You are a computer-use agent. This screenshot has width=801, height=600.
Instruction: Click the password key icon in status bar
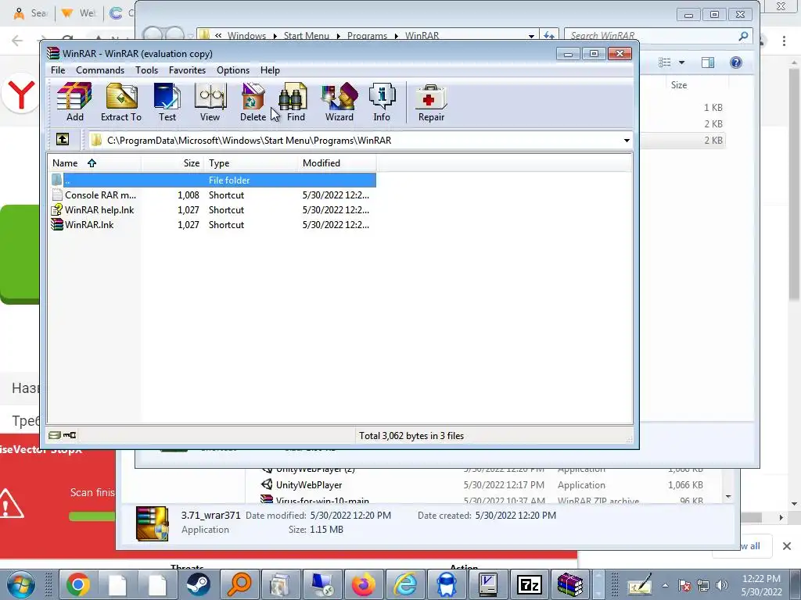(70, 435)
